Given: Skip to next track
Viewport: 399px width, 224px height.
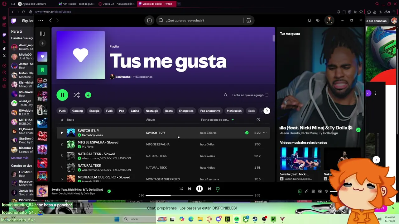Looking at the screenshot, I should click(209, 189).
